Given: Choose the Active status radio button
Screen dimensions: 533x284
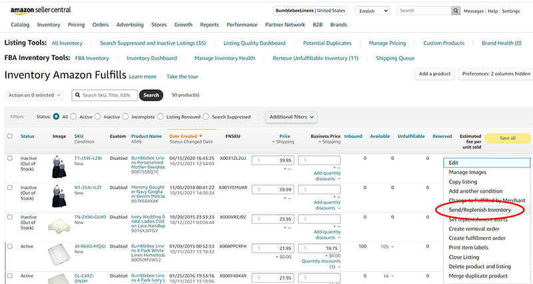Looking at the screenshot, I should coord(73,116).
